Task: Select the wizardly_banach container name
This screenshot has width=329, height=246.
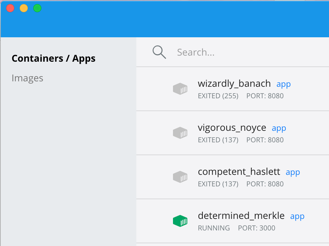Action: [234, 84]
